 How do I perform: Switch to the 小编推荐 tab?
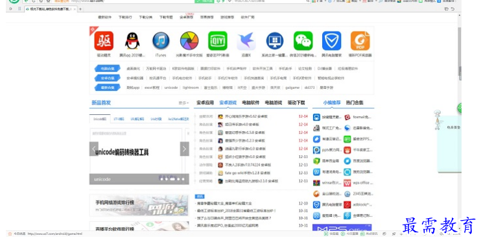pos(332,103)
